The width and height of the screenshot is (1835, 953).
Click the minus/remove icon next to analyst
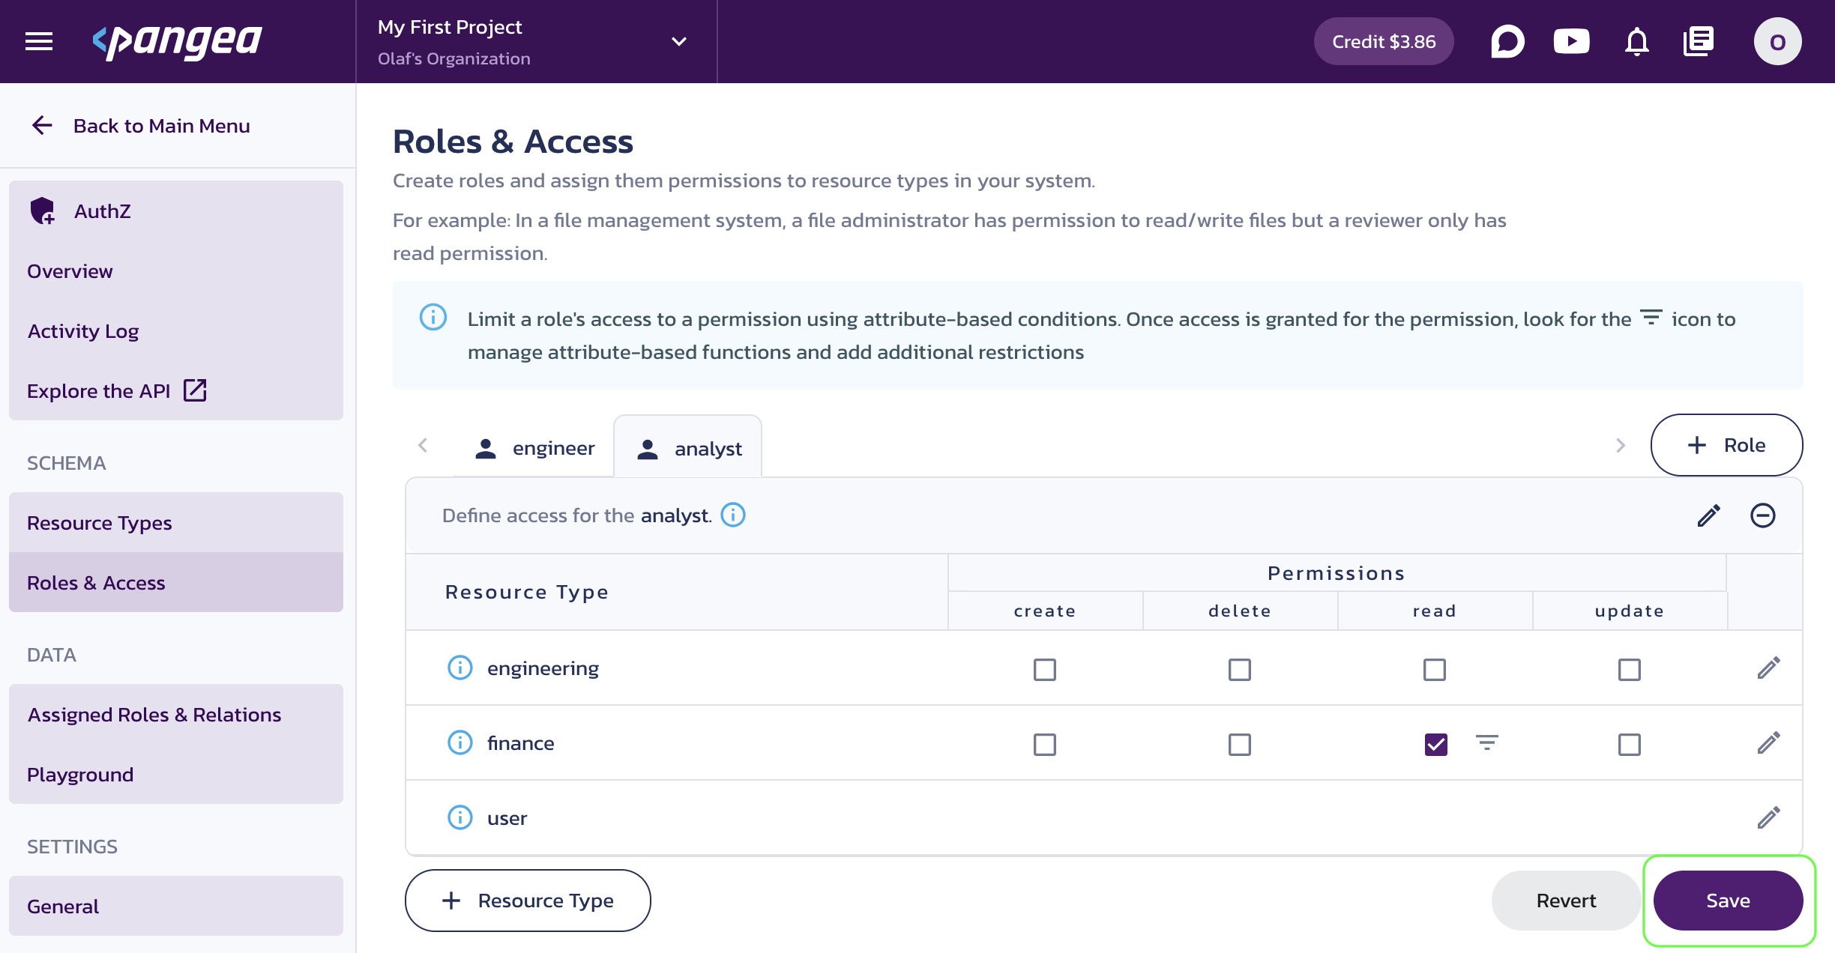[x=1761, y=515]
